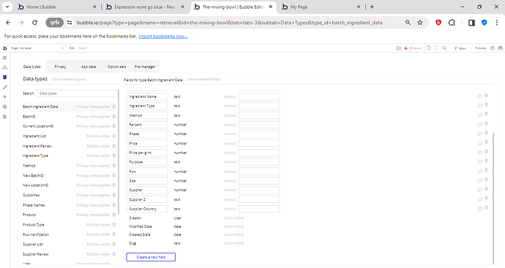Add a comment on the Price field
This screenshot has width=505, height=268.
(x=480, y=143)
